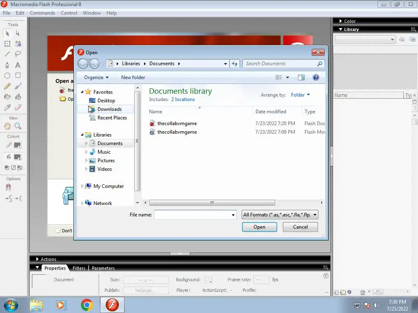Select the Zoom magnifier tool
This screenshot has width=418, height=313.
point(18,126)
